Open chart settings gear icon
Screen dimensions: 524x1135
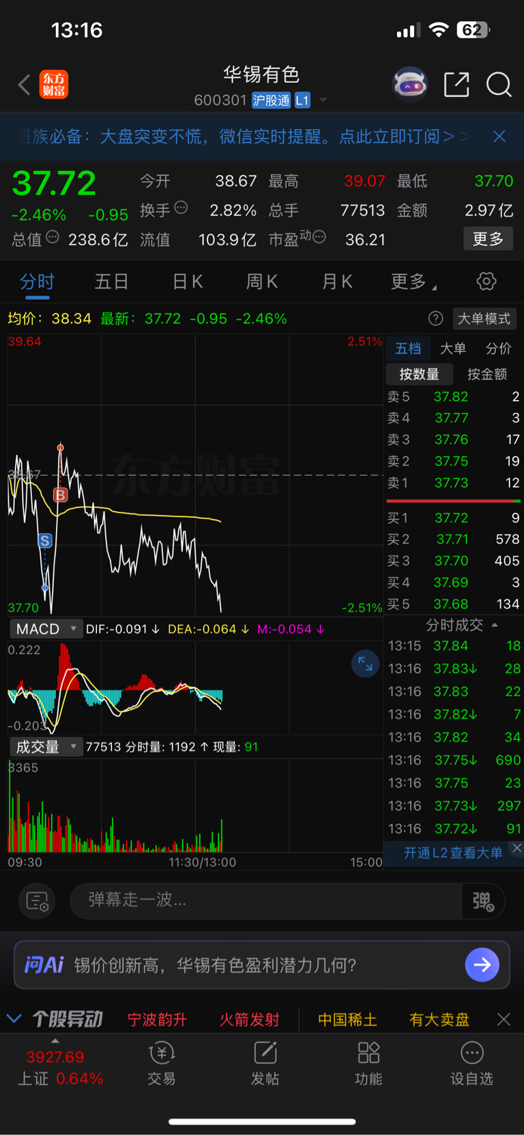(486, 281)
